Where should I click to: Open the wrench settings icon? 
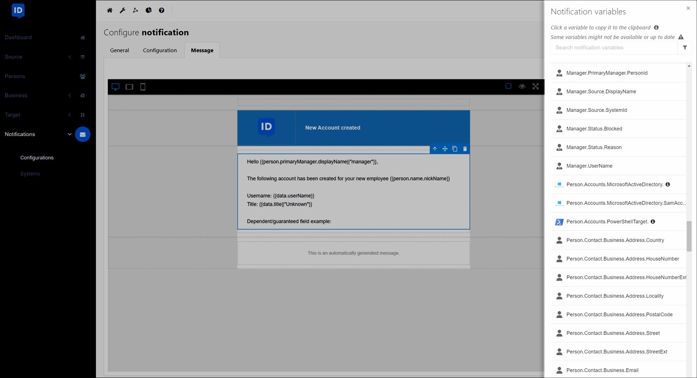[123, 10]
